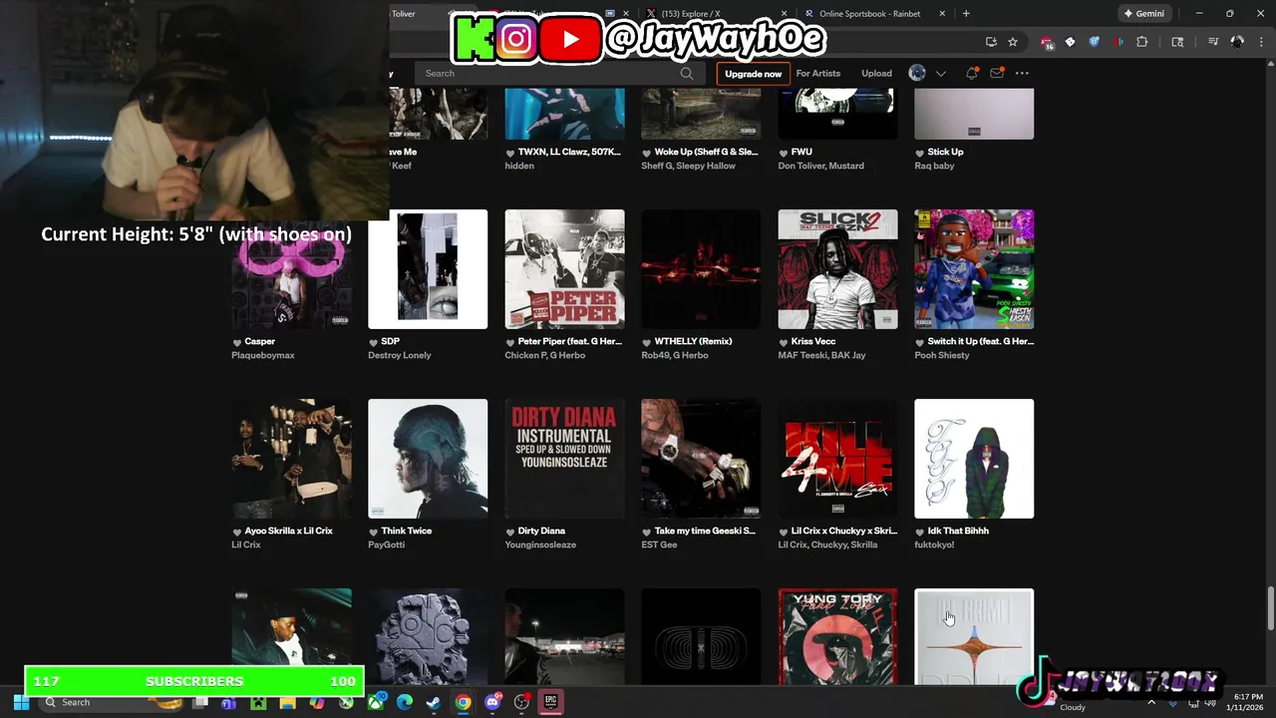Open the Chrome extensions puzzle icon
Viewport: 1276px width, 718px height.
1142,42
